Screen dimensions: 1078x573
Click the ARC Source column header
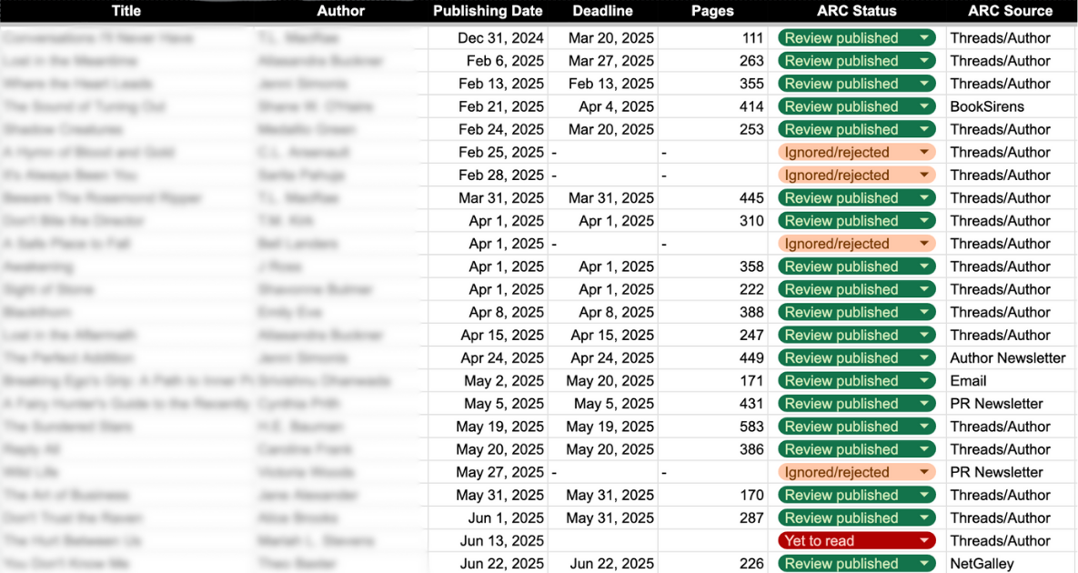1010,11
